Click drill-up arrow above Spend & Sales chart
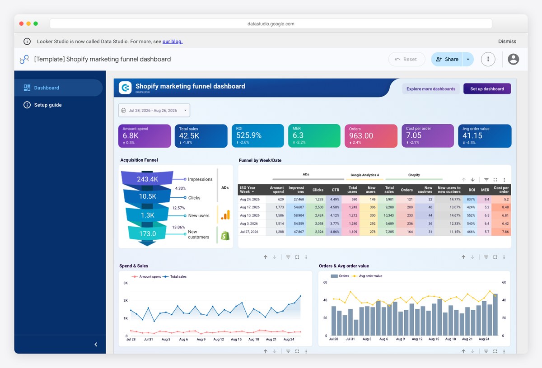Screen dimensions: 542x368 click(265, 257)
